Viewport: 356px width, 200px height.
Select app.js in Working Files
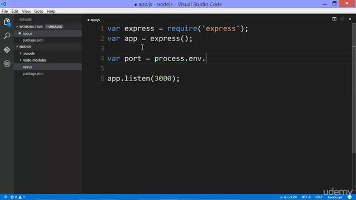[x=48, y=33]
